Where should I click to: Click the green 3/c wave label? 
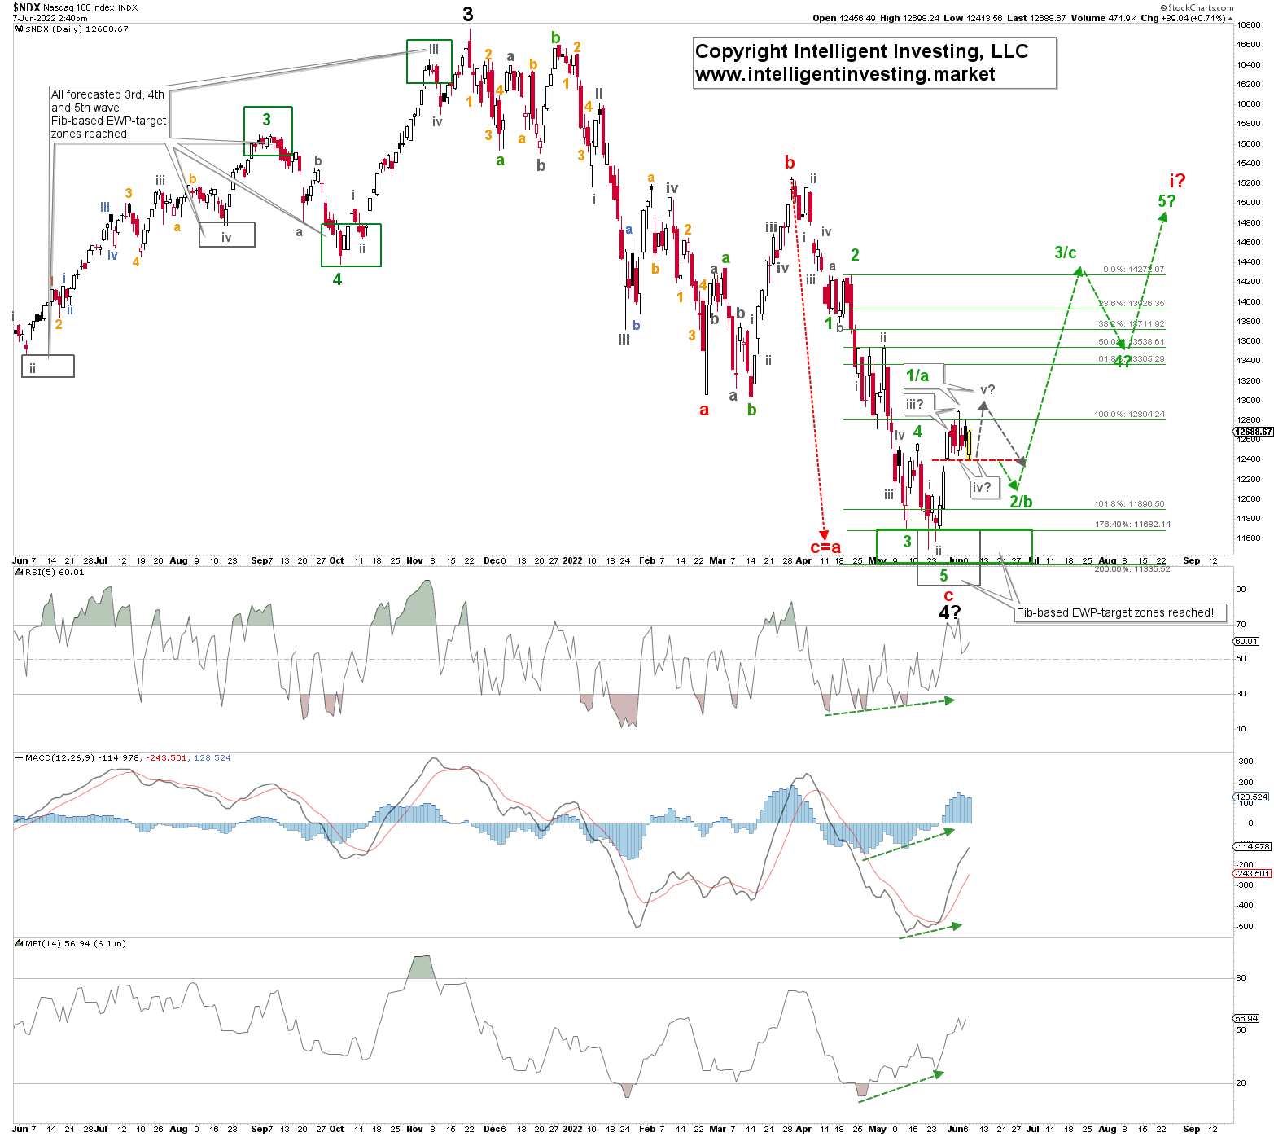pyautogui.click(x=1066, y=252)
